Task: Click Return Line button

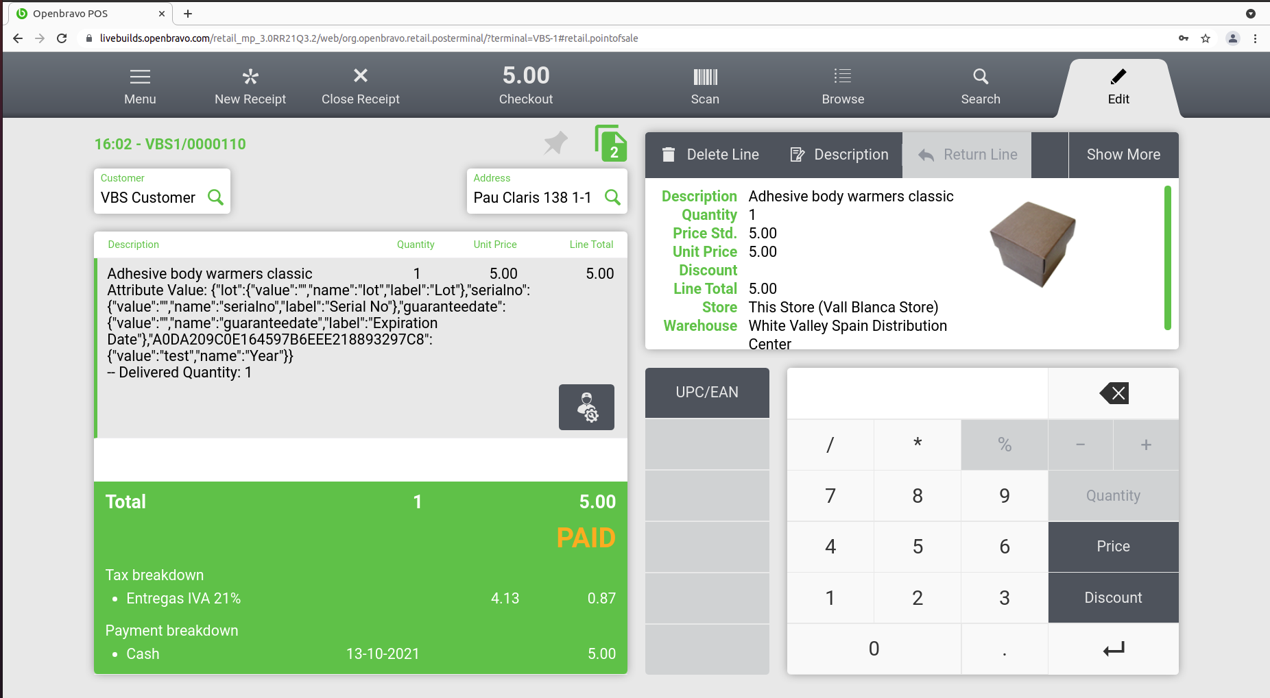Action: [967, 155]
